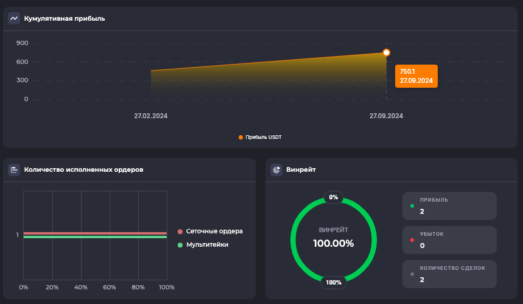Toggle the Прибыль USDT legend series
This screenshot has height=304, width=523.
(x=260, y=137)
